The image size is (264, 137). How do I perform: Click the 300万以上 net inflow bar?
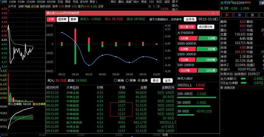pos(190,89)
